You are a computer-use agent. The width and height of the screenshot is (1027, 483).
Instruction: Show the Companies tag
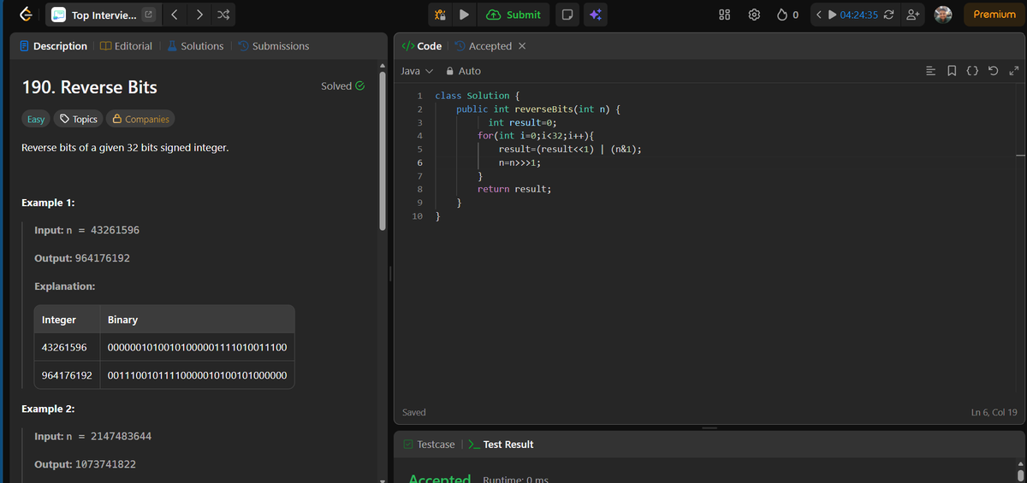140,119
